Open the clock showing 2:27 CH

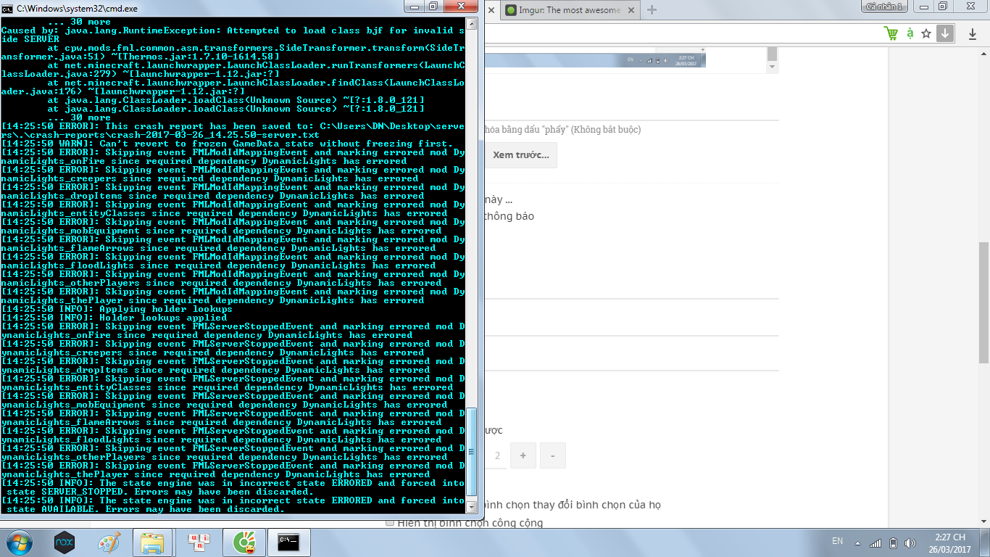pos(949,542)
